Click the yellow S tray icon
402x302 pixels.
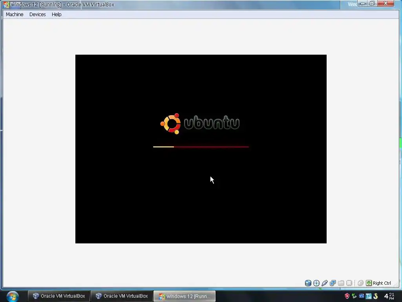click(376, 296)
